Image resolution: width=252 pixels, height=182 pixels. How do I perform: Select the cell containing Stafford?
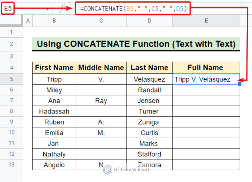(x=149, y=154)
